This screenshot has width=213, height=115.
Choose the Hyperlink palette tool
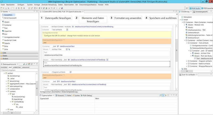click(x=8, y=31)
